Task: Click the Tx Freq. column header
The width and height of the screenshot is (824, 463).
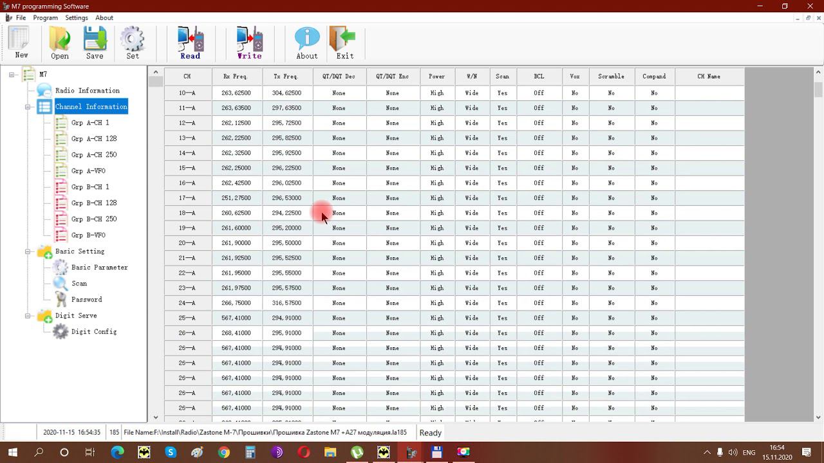Action: click(287, 77)
